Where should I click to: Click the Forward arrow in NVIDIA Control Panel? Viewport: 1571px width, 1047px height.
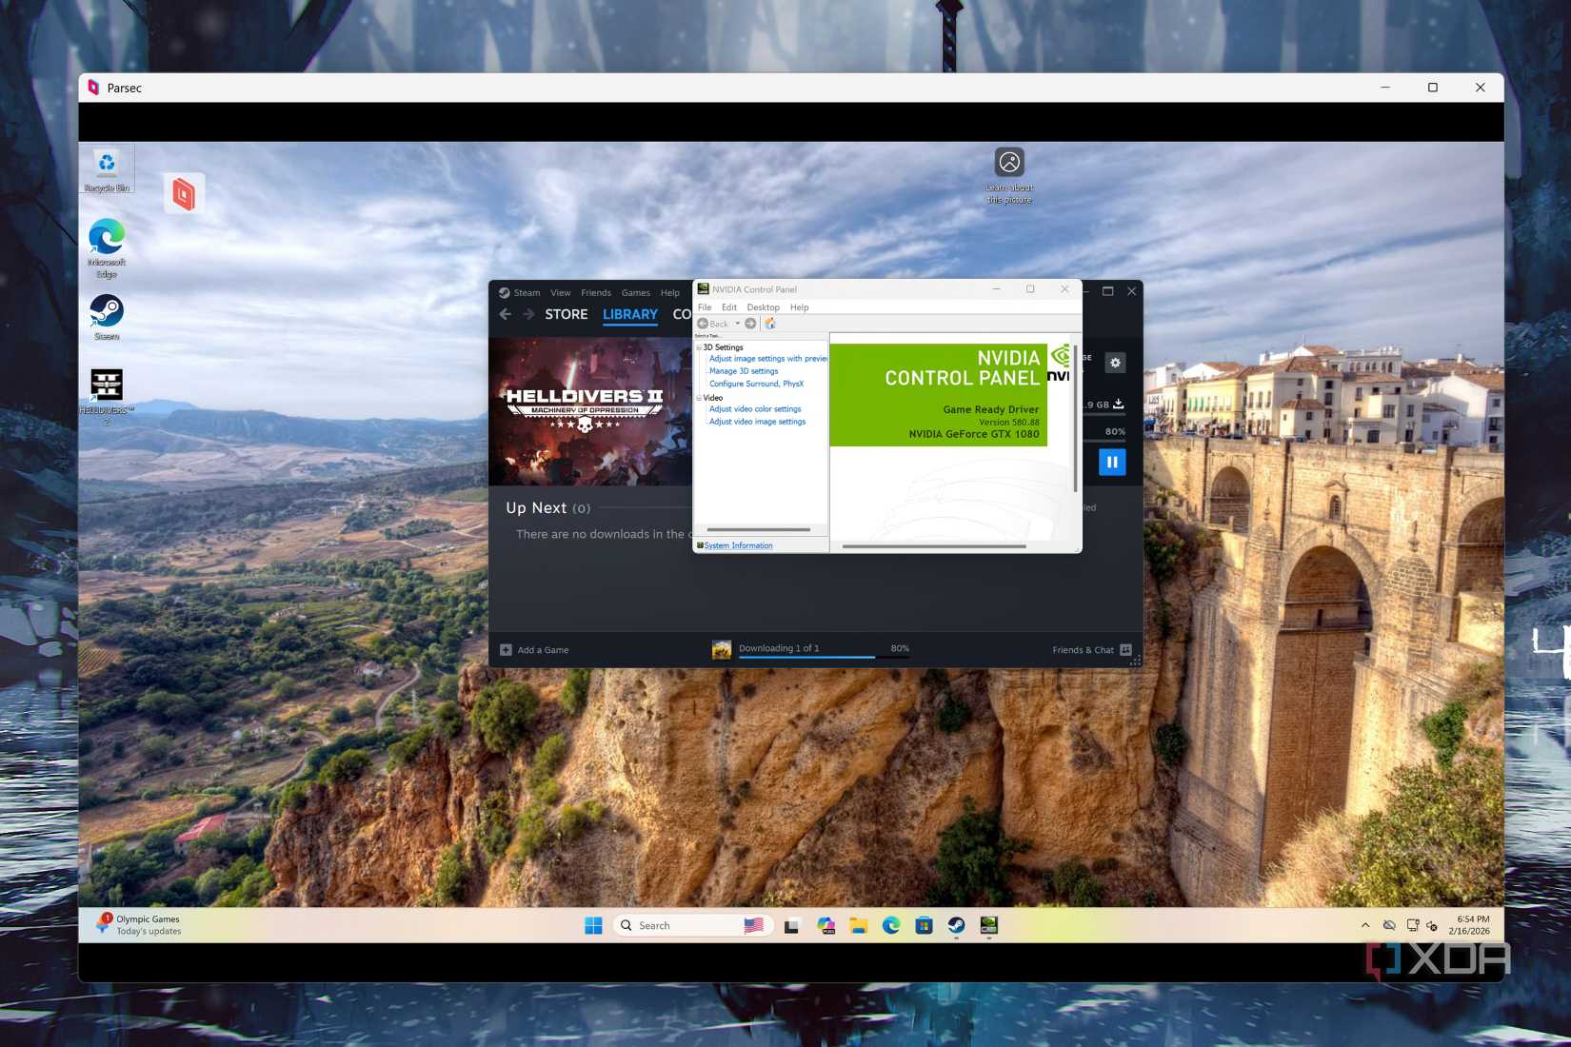point(750,324)
